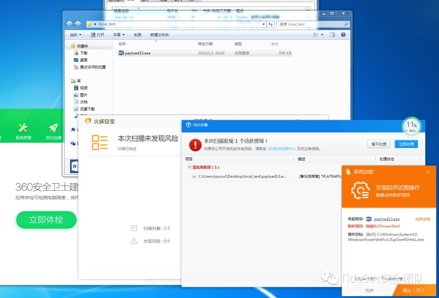Screen dimensions: 439x298
Task: Click payload13.exe link in 系统加固 popup
Action: (387, 219)
